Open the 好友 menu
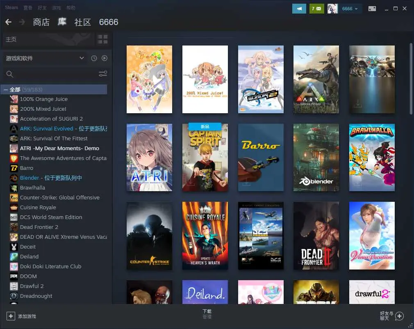414x329 pixels. click(42, 8)
